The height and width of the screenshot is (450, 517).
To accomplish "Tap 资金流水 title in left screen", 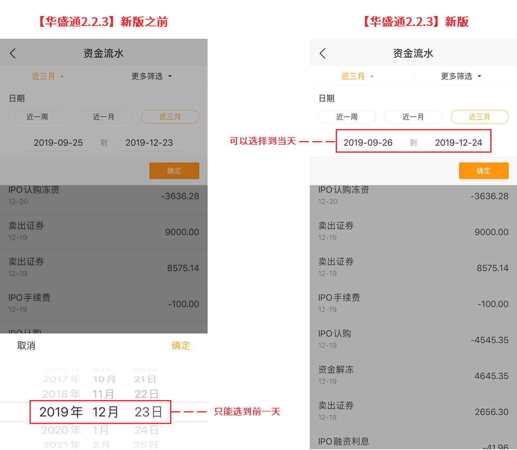I will pos(104,53).
